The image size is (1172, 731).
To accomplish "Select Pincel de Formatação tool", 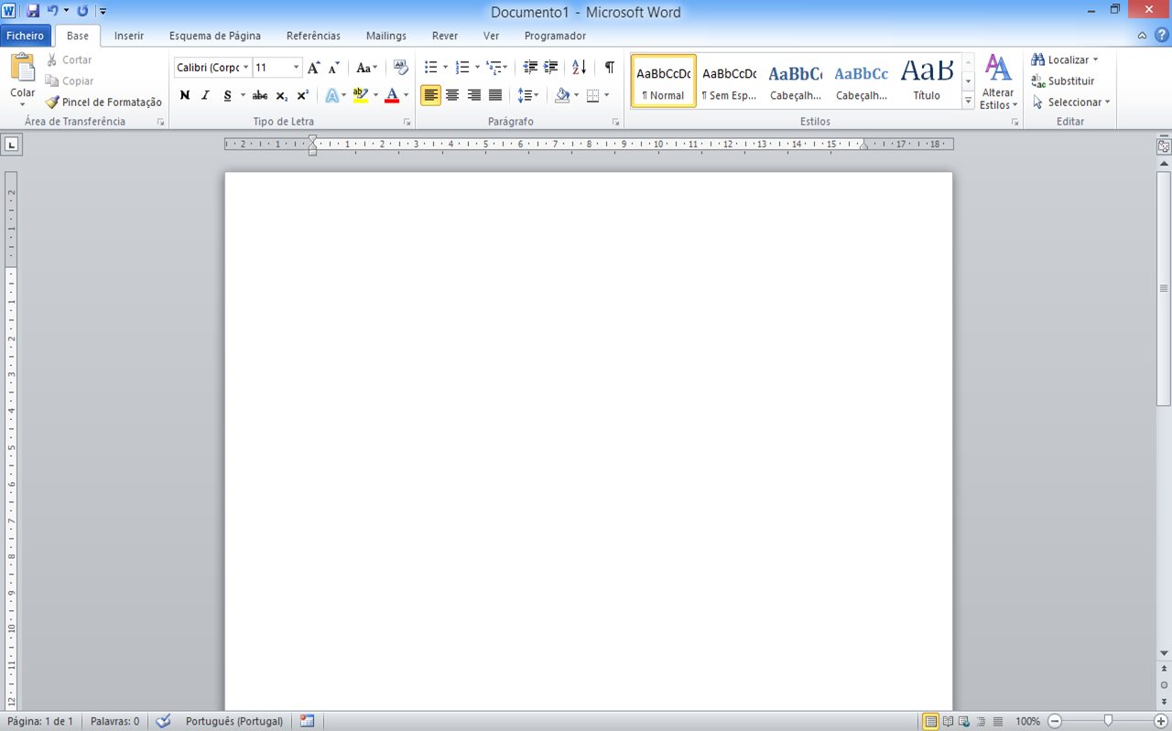I will click(103, 102).
